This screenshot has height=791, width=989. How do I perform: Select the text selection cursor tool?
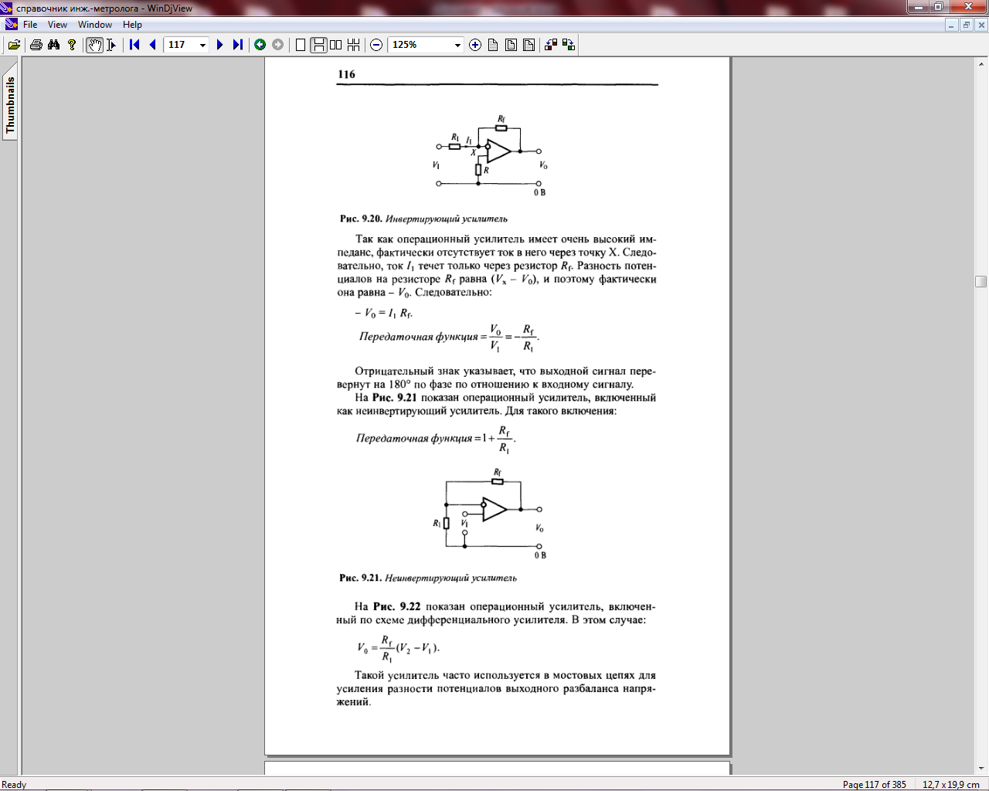point(111,45)
